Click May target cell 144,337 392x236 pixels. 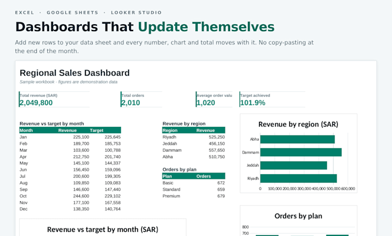pos(112,163)
